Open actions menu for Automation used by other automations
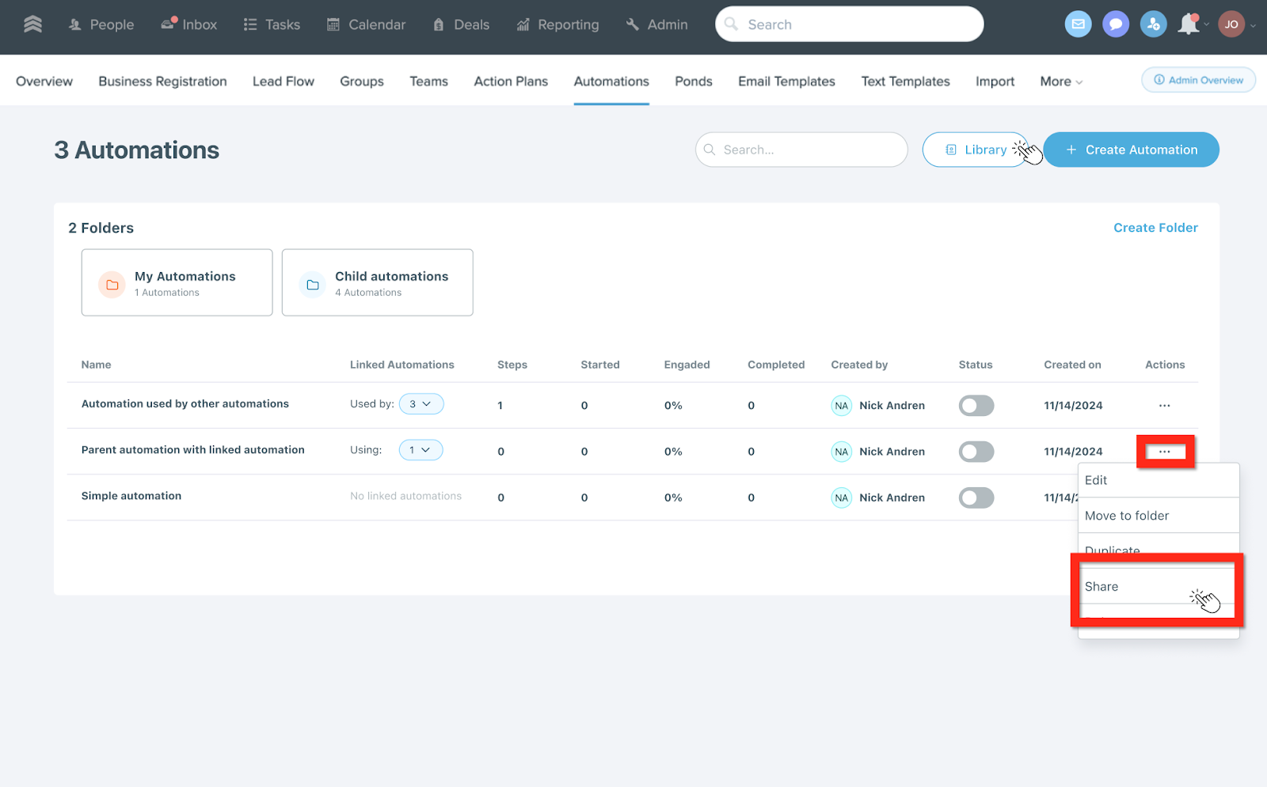1267x787 pixels. (x=1164, y=406)
